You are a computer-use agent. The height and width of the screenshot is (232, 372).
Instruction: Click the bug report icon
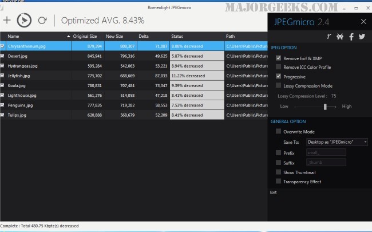pyautogui.click(x=340, y=37)
